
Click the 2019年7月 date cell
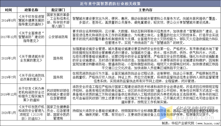(x=9, y=77)
